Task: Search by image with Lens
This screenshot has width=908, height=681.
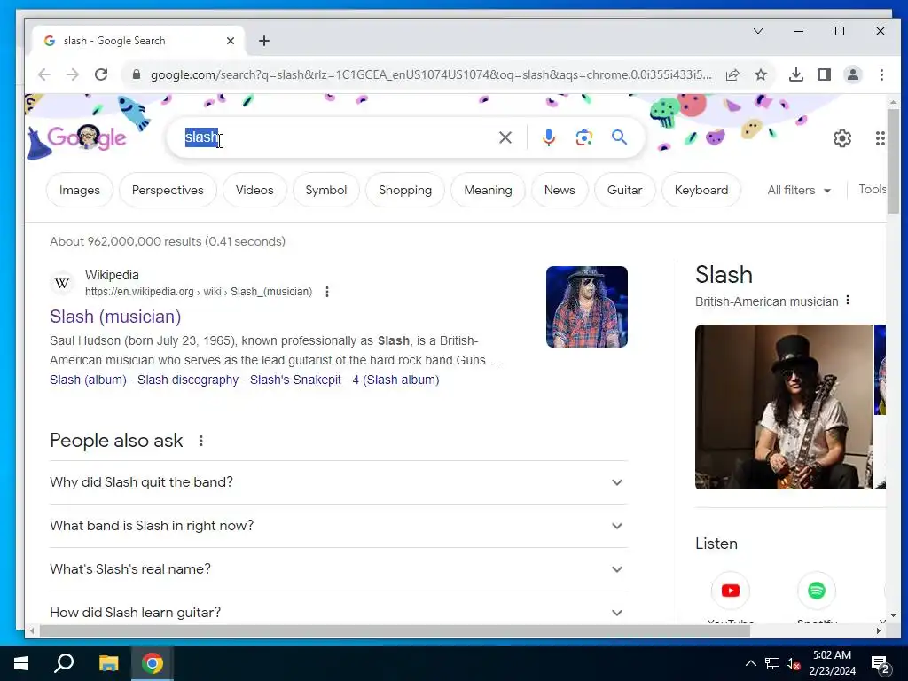Action: (583, 137)
